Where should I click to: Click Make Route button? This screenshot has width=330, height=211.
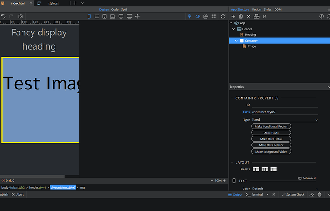(271, 133)
